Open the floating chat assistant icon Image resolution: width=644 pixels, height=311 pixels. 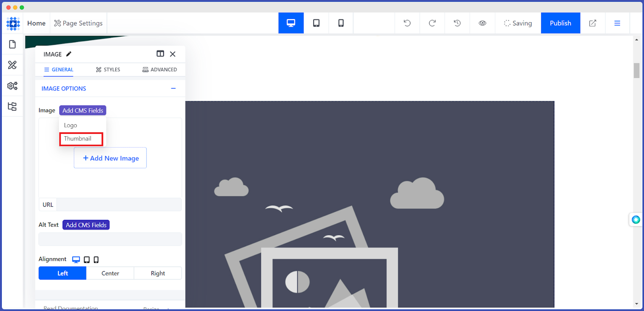(636, 219)
